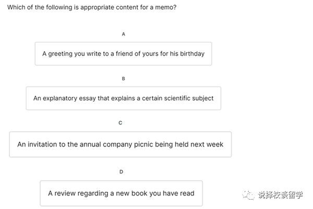Select answer option about a birthday greeting
The image size is (313, 209).
123,54
